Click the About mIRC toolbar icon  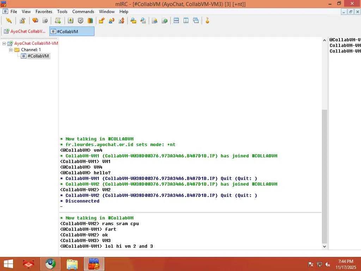click(207, 20)
